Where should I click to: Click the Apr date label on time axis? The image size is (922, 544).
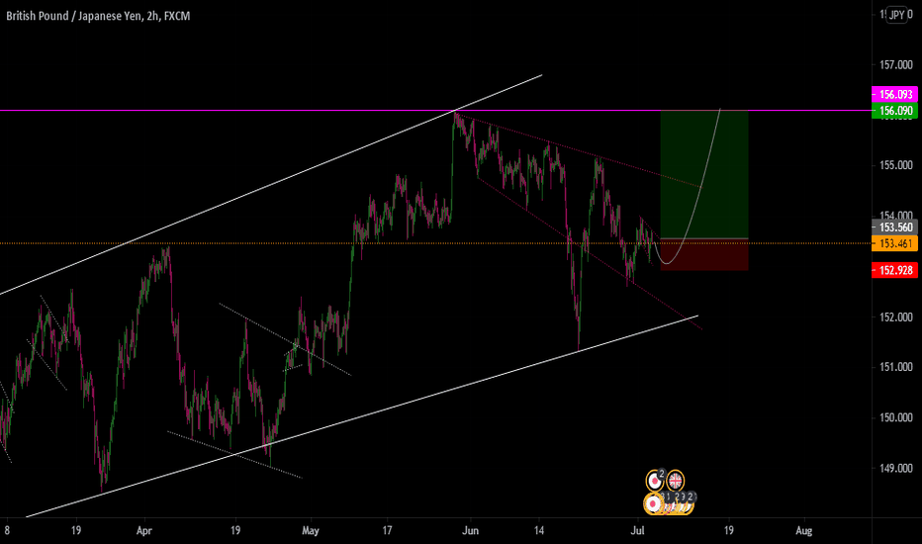[x=144, y=530]
